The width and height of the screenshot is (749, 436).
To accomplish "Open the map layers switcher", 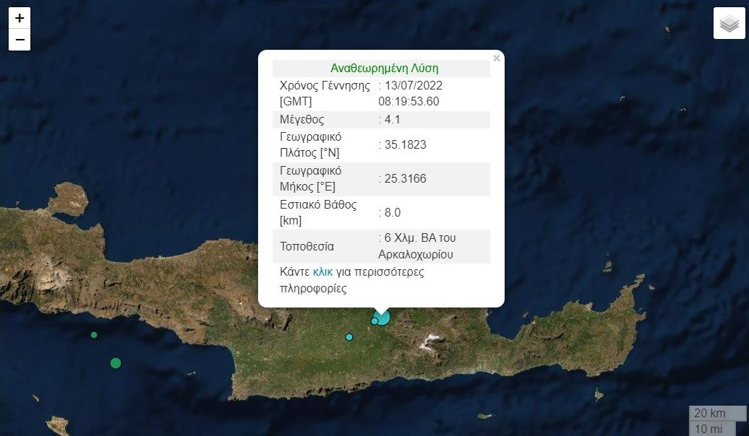I will tap(729, 24).
